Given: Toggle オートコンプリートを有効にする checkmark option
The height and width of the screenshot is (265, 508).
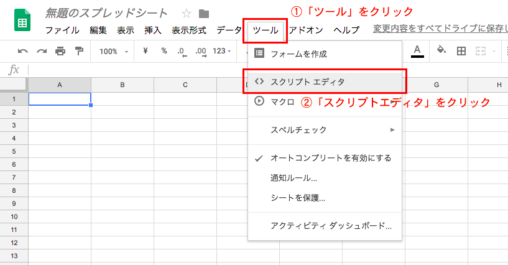Looking at the screenshot, I should click(x=331, y=158).
